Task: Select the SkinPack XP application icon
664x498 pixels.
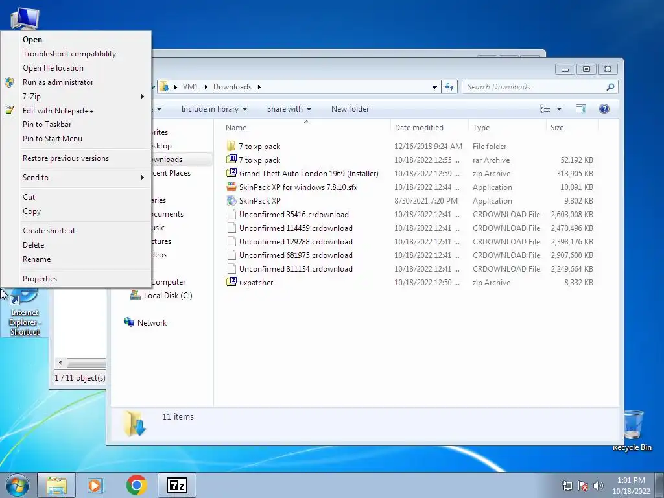Action: coord(231,201)
